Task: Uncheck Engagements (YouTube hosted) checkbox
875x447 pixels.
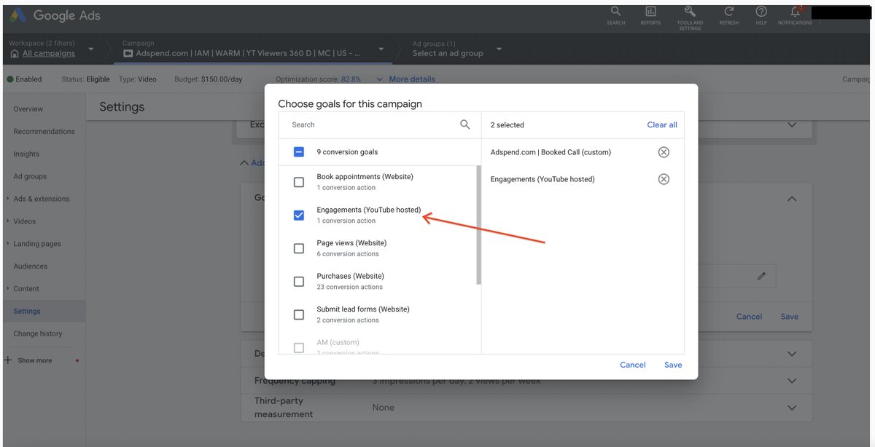Action: tap(298, 215)
